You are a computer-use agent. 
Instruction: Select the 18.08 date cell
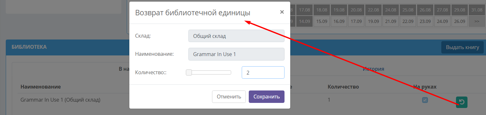point(322,10)
